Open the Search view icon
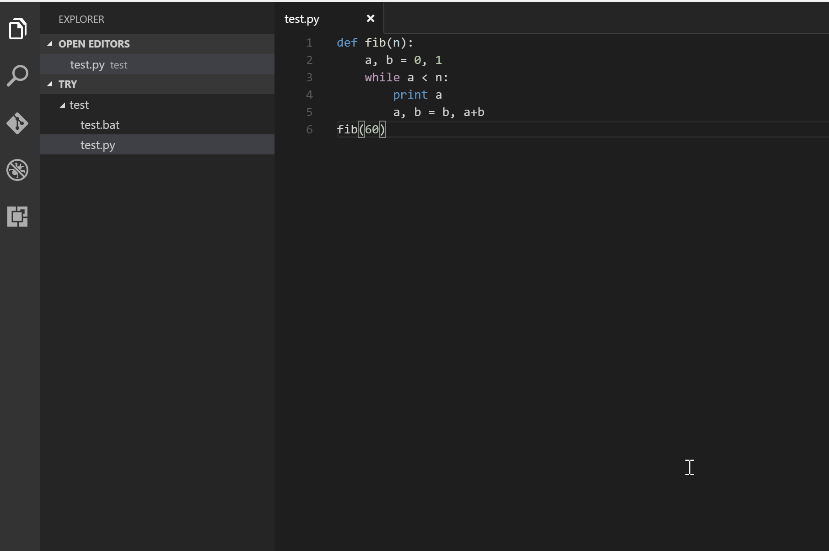 click(x=17, y=76)
